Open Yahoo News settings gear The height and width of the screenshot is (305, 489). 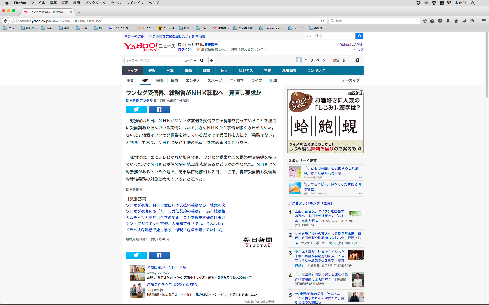pos(357,60)
